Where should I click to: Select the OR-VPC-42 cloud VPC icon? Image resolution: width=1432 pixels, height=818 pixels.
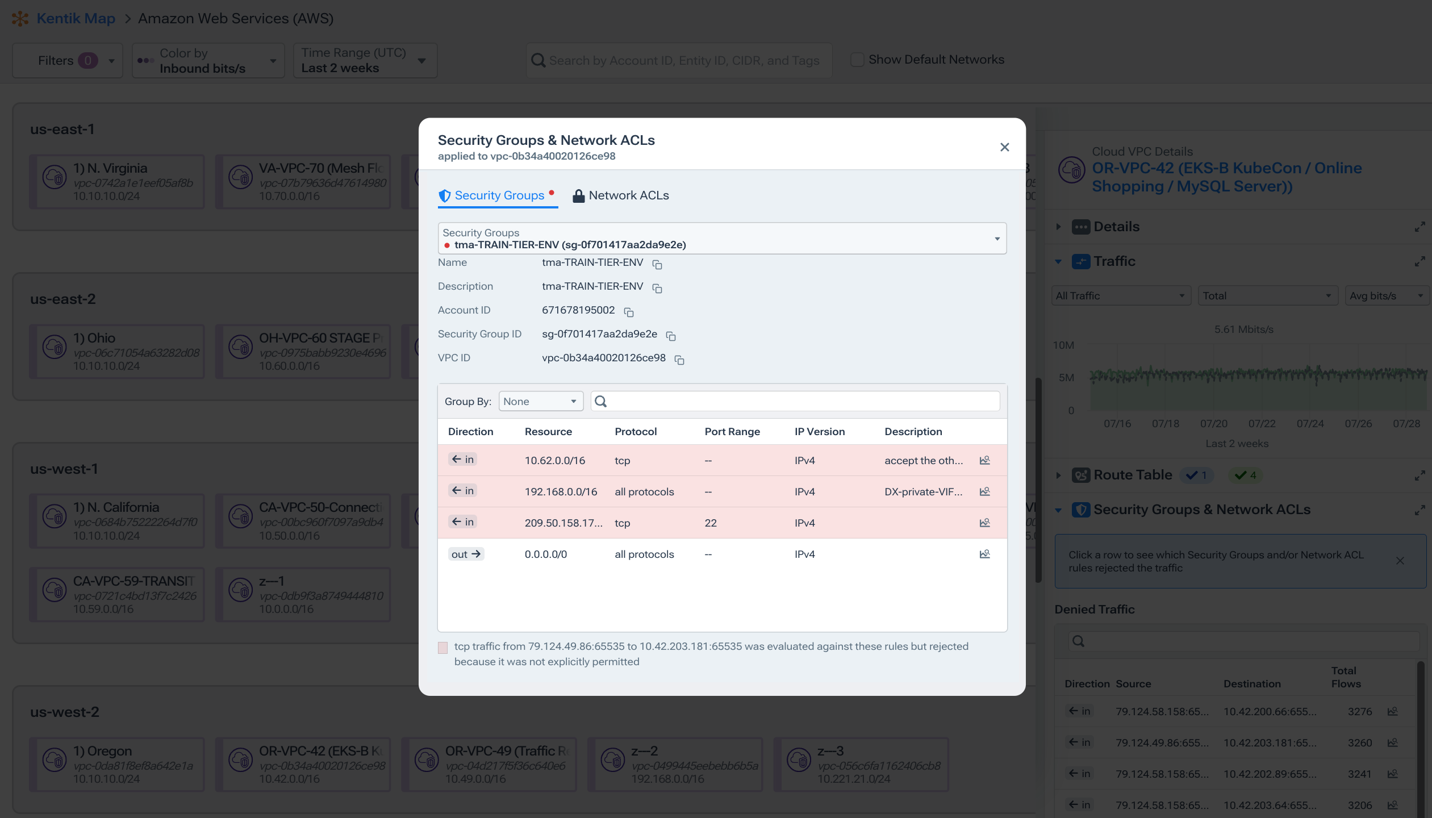(x=1071, y=169)
